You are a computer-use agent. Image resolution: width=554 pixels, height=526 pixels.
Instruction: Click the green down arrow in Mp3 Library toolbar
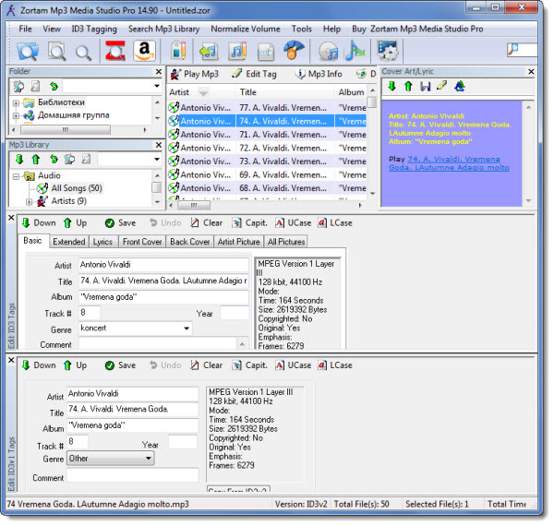[18, 160]
